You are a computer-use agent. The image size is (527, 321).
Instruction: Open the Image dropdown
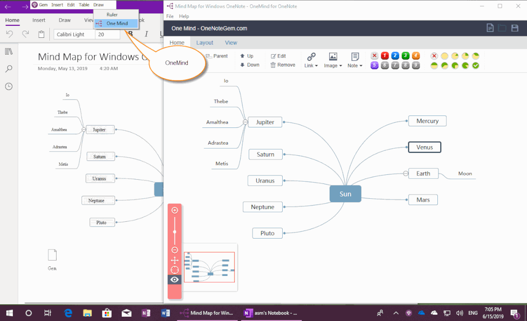pos(333,60)
